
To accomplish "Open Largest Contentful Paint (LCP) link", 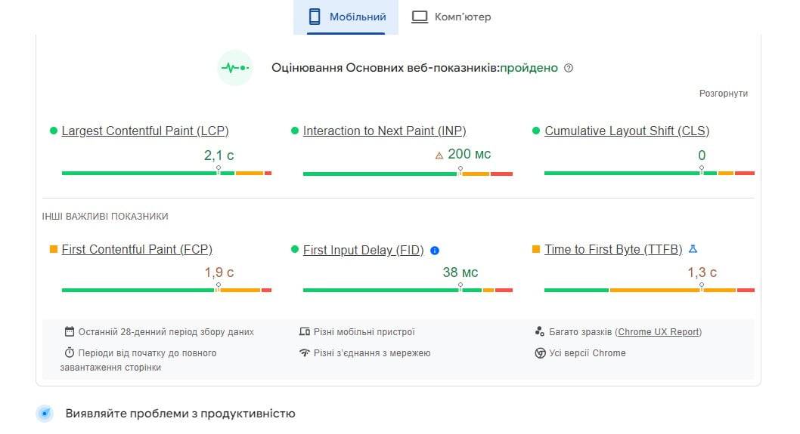I will [x=145, y=131].
